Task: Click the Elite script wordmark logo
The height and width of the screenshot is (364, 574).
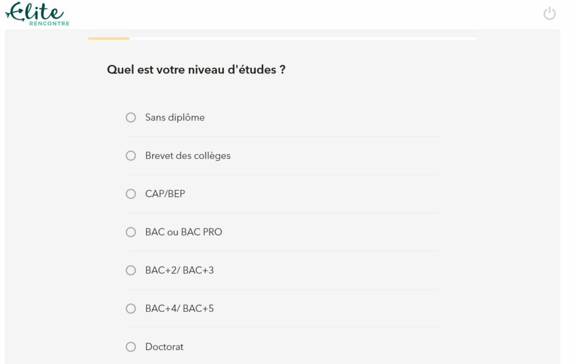Action: 35,11
